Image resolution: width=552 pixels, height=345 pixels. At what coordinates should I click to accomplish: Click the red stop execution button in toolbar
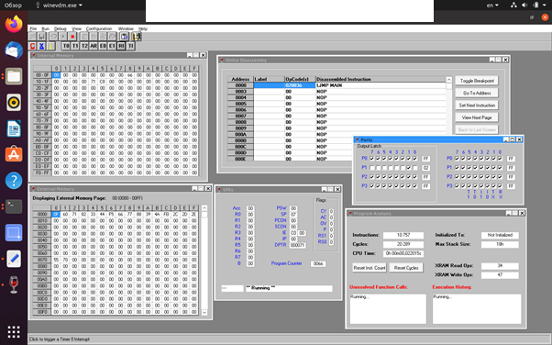(x=72, y=37)
